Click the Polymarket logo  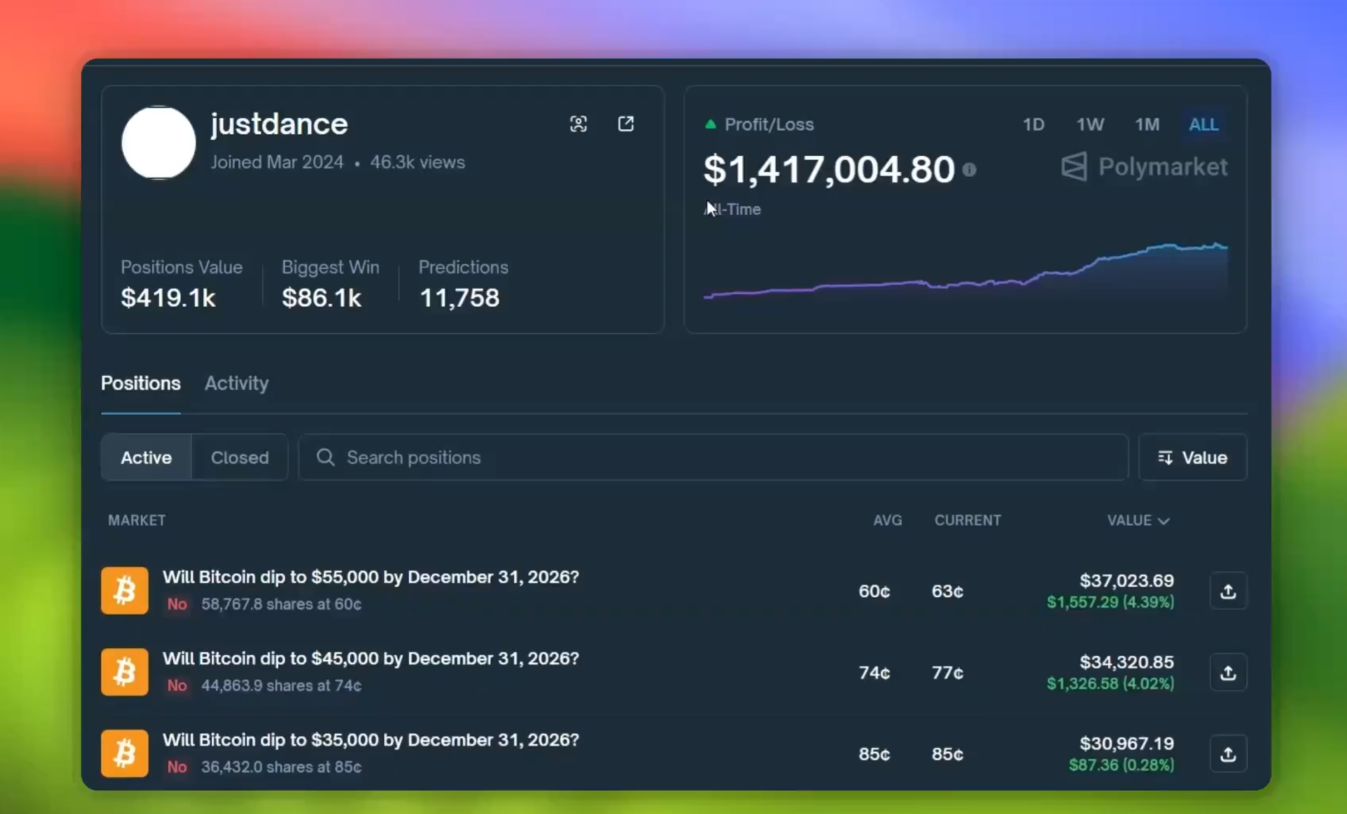[x=1144, y=167]
